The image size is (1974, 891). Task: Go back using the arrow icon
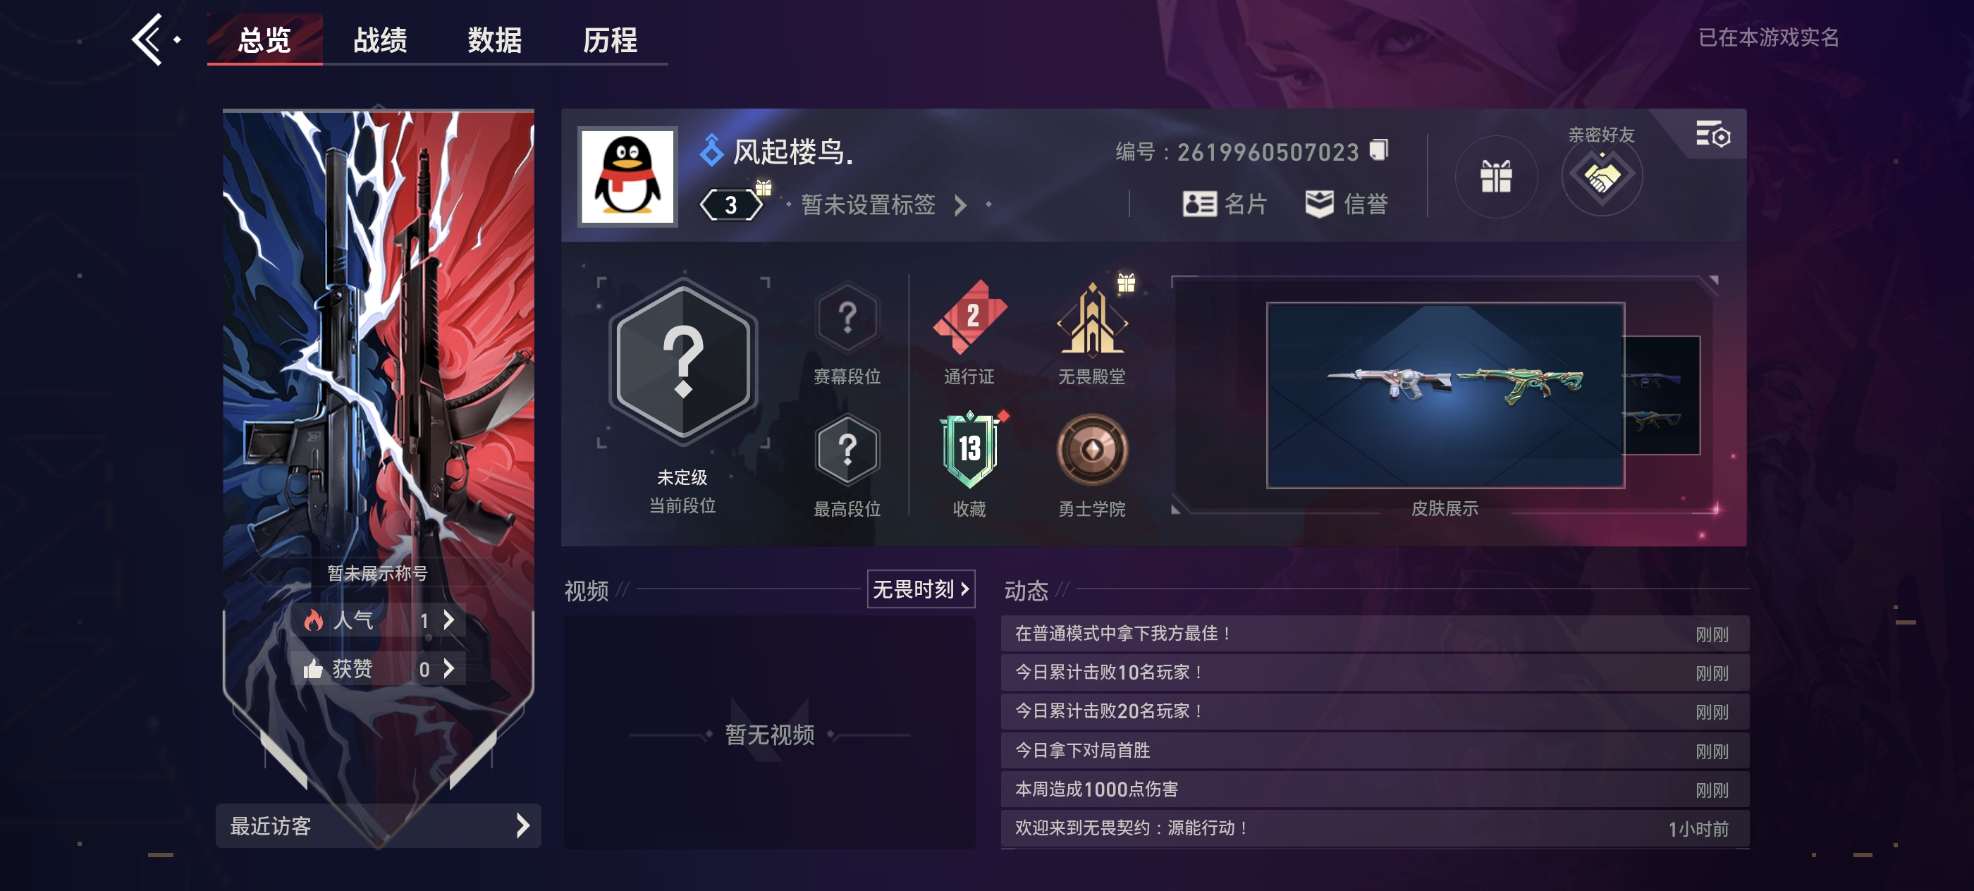point(149,40)
